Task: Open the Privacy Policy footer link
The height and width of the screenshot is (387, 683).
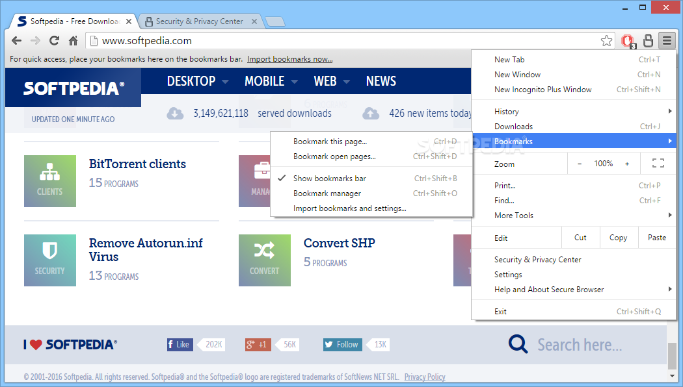Action: coord(425,377)
